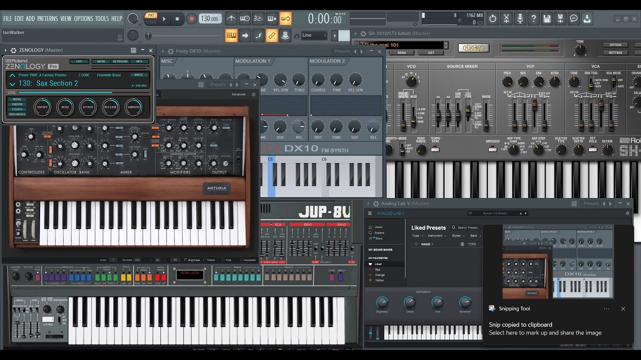Toggle the note/clip grouping link icon
Screen dimensions: 641x360
271,35
